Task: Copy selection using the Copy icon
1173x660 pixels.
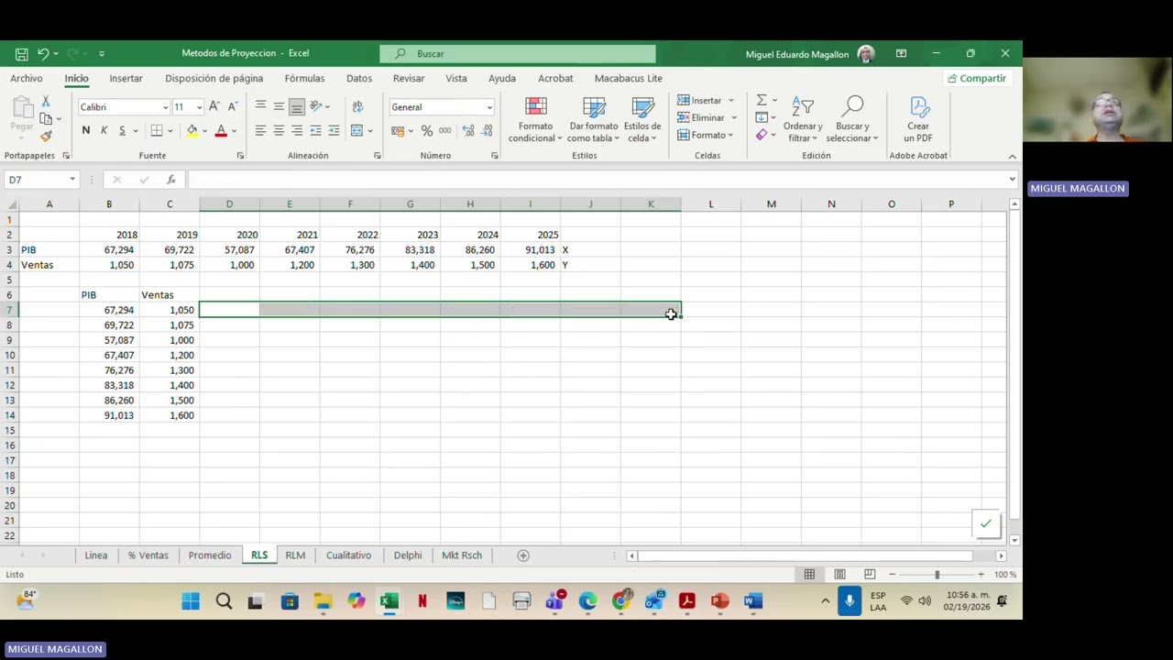Action: pyautogui.click(x=46, y=118)
